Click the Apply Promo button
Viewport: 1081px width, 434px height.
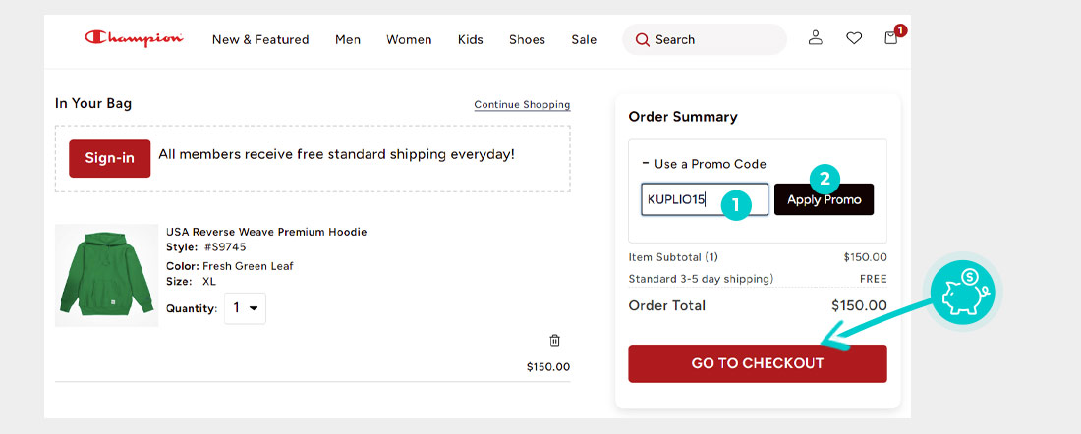click(824, 199)
